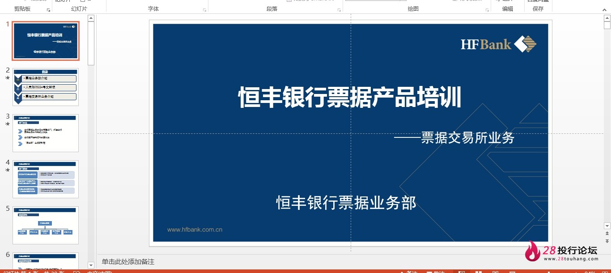The width and height of the screenshot is (611, 273).
Task: Click the thumbnail pane scrollbar thumb
Action: point(91,43)
